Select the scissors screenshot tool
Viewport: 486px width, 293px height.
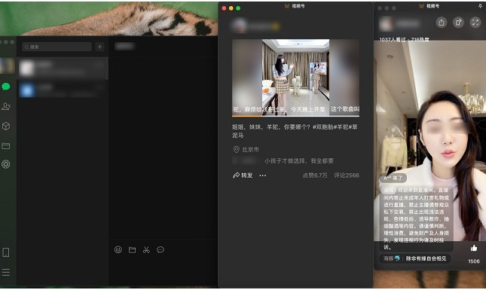[x=146, y=249]
